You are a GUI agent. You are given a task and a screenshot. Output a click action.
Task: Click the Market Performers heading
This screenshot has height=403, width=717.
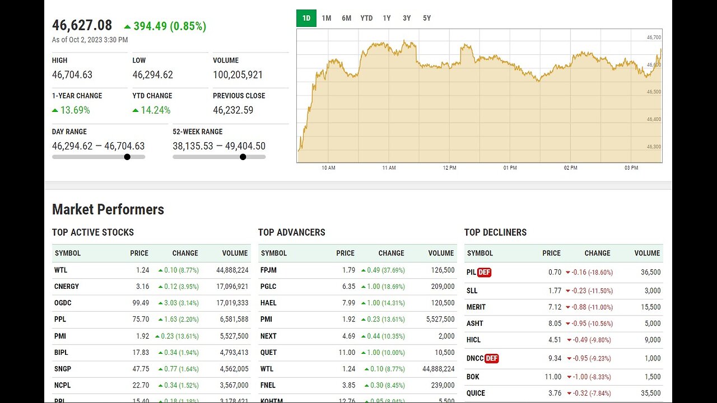(108, 209)
